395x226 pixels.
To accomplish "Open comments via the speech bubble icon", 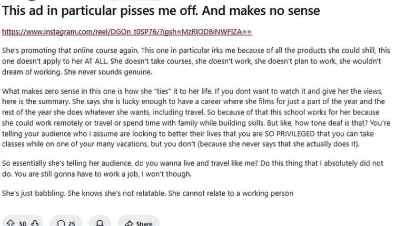I will pos(61,223).
